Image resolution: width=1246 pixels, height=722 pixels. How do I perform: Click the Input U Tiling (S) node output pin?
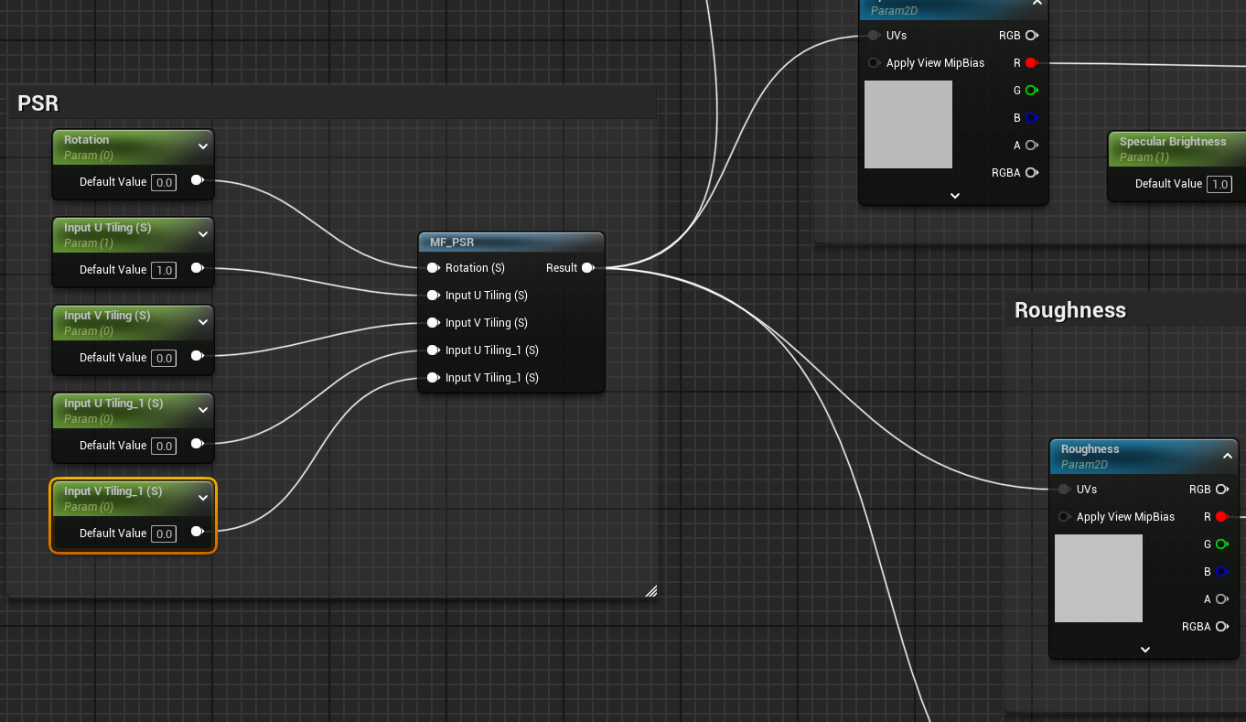(197, 269)
